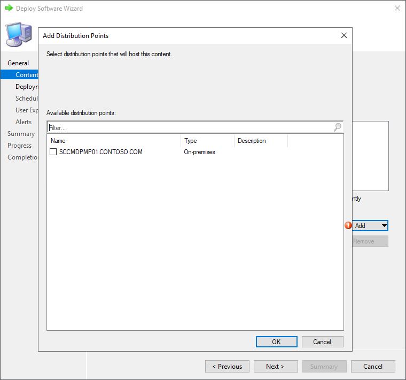The height and width of the screenshot is (380, 406).
Task: Close the Deploy Software Wizard window
Action: [x=397, y=9]
